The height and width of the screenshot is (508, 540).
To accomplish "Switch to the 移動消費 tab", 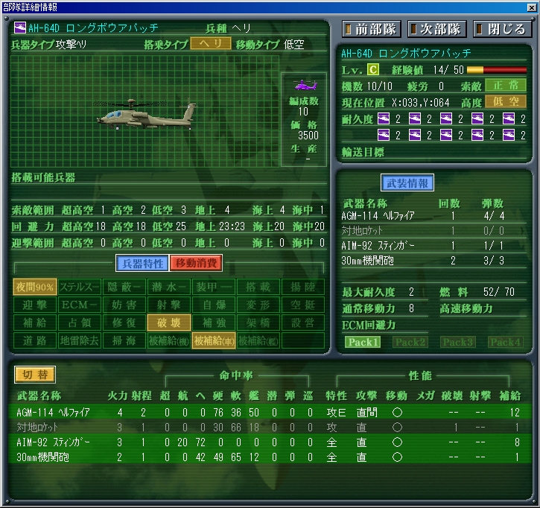I will click(196, 264).
